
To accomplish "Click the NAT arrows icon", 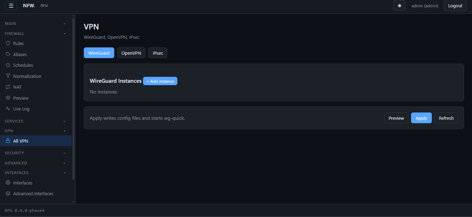I will tap(8, 87).
